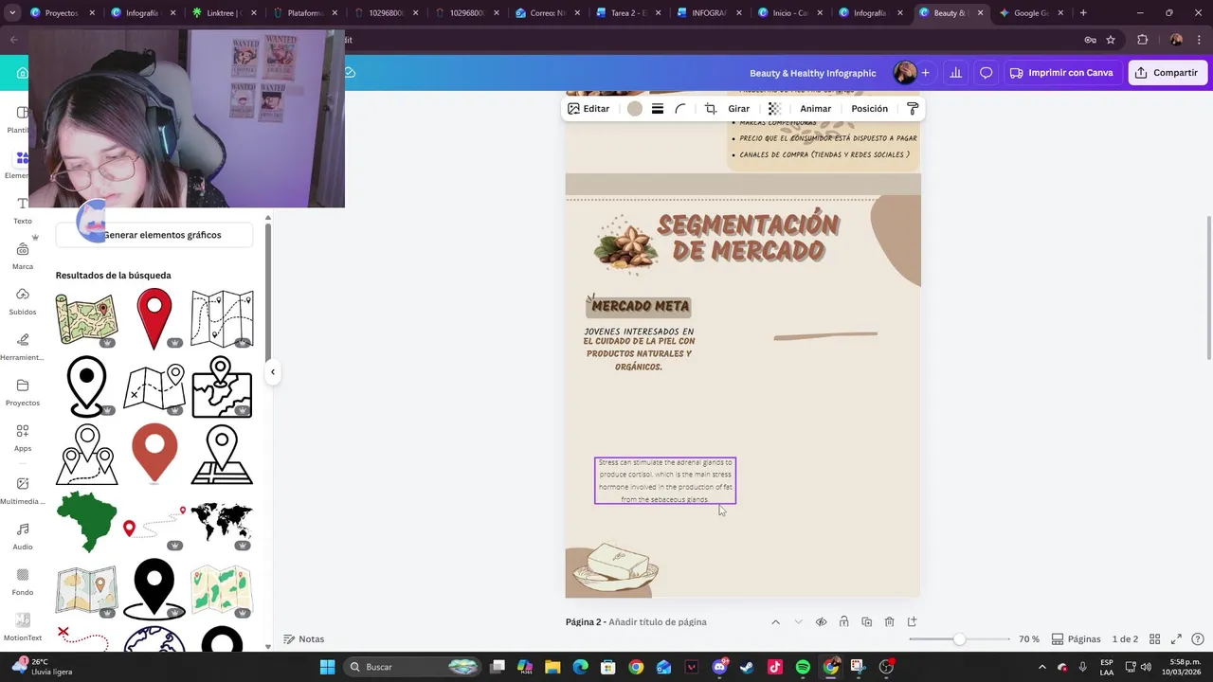The height and width of the screenshot is (682, 1213).
Task: Open the Marca sidebar panel
Action: 23,256
